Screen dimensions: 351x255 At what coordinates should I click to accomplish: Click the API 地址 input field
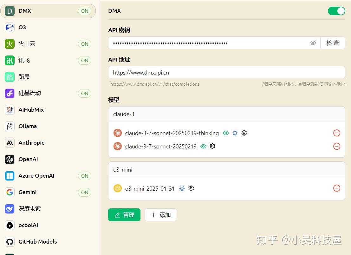[x=226, y=72]
